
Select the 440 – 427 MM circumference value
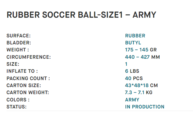click(143, 57)
